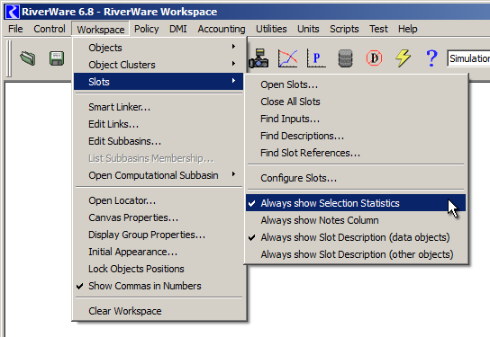Viewport: 490px width, 337px height.
Task: Click the camera snapshot toolbar icon
Action: pyautogui.click(x=259, y=58)
